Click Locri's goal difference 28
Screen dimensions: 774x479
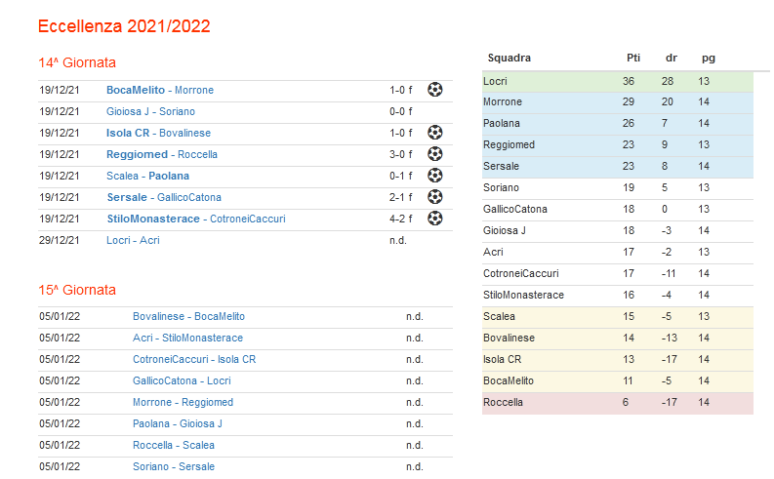668,81
